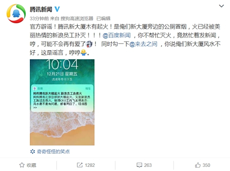Click the 收藏 label

pyautogui.click(x=32, y=165)
